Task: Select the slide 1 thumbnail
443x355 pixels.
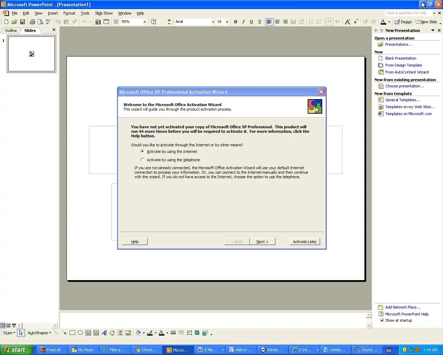Action: tap(31, 54)
